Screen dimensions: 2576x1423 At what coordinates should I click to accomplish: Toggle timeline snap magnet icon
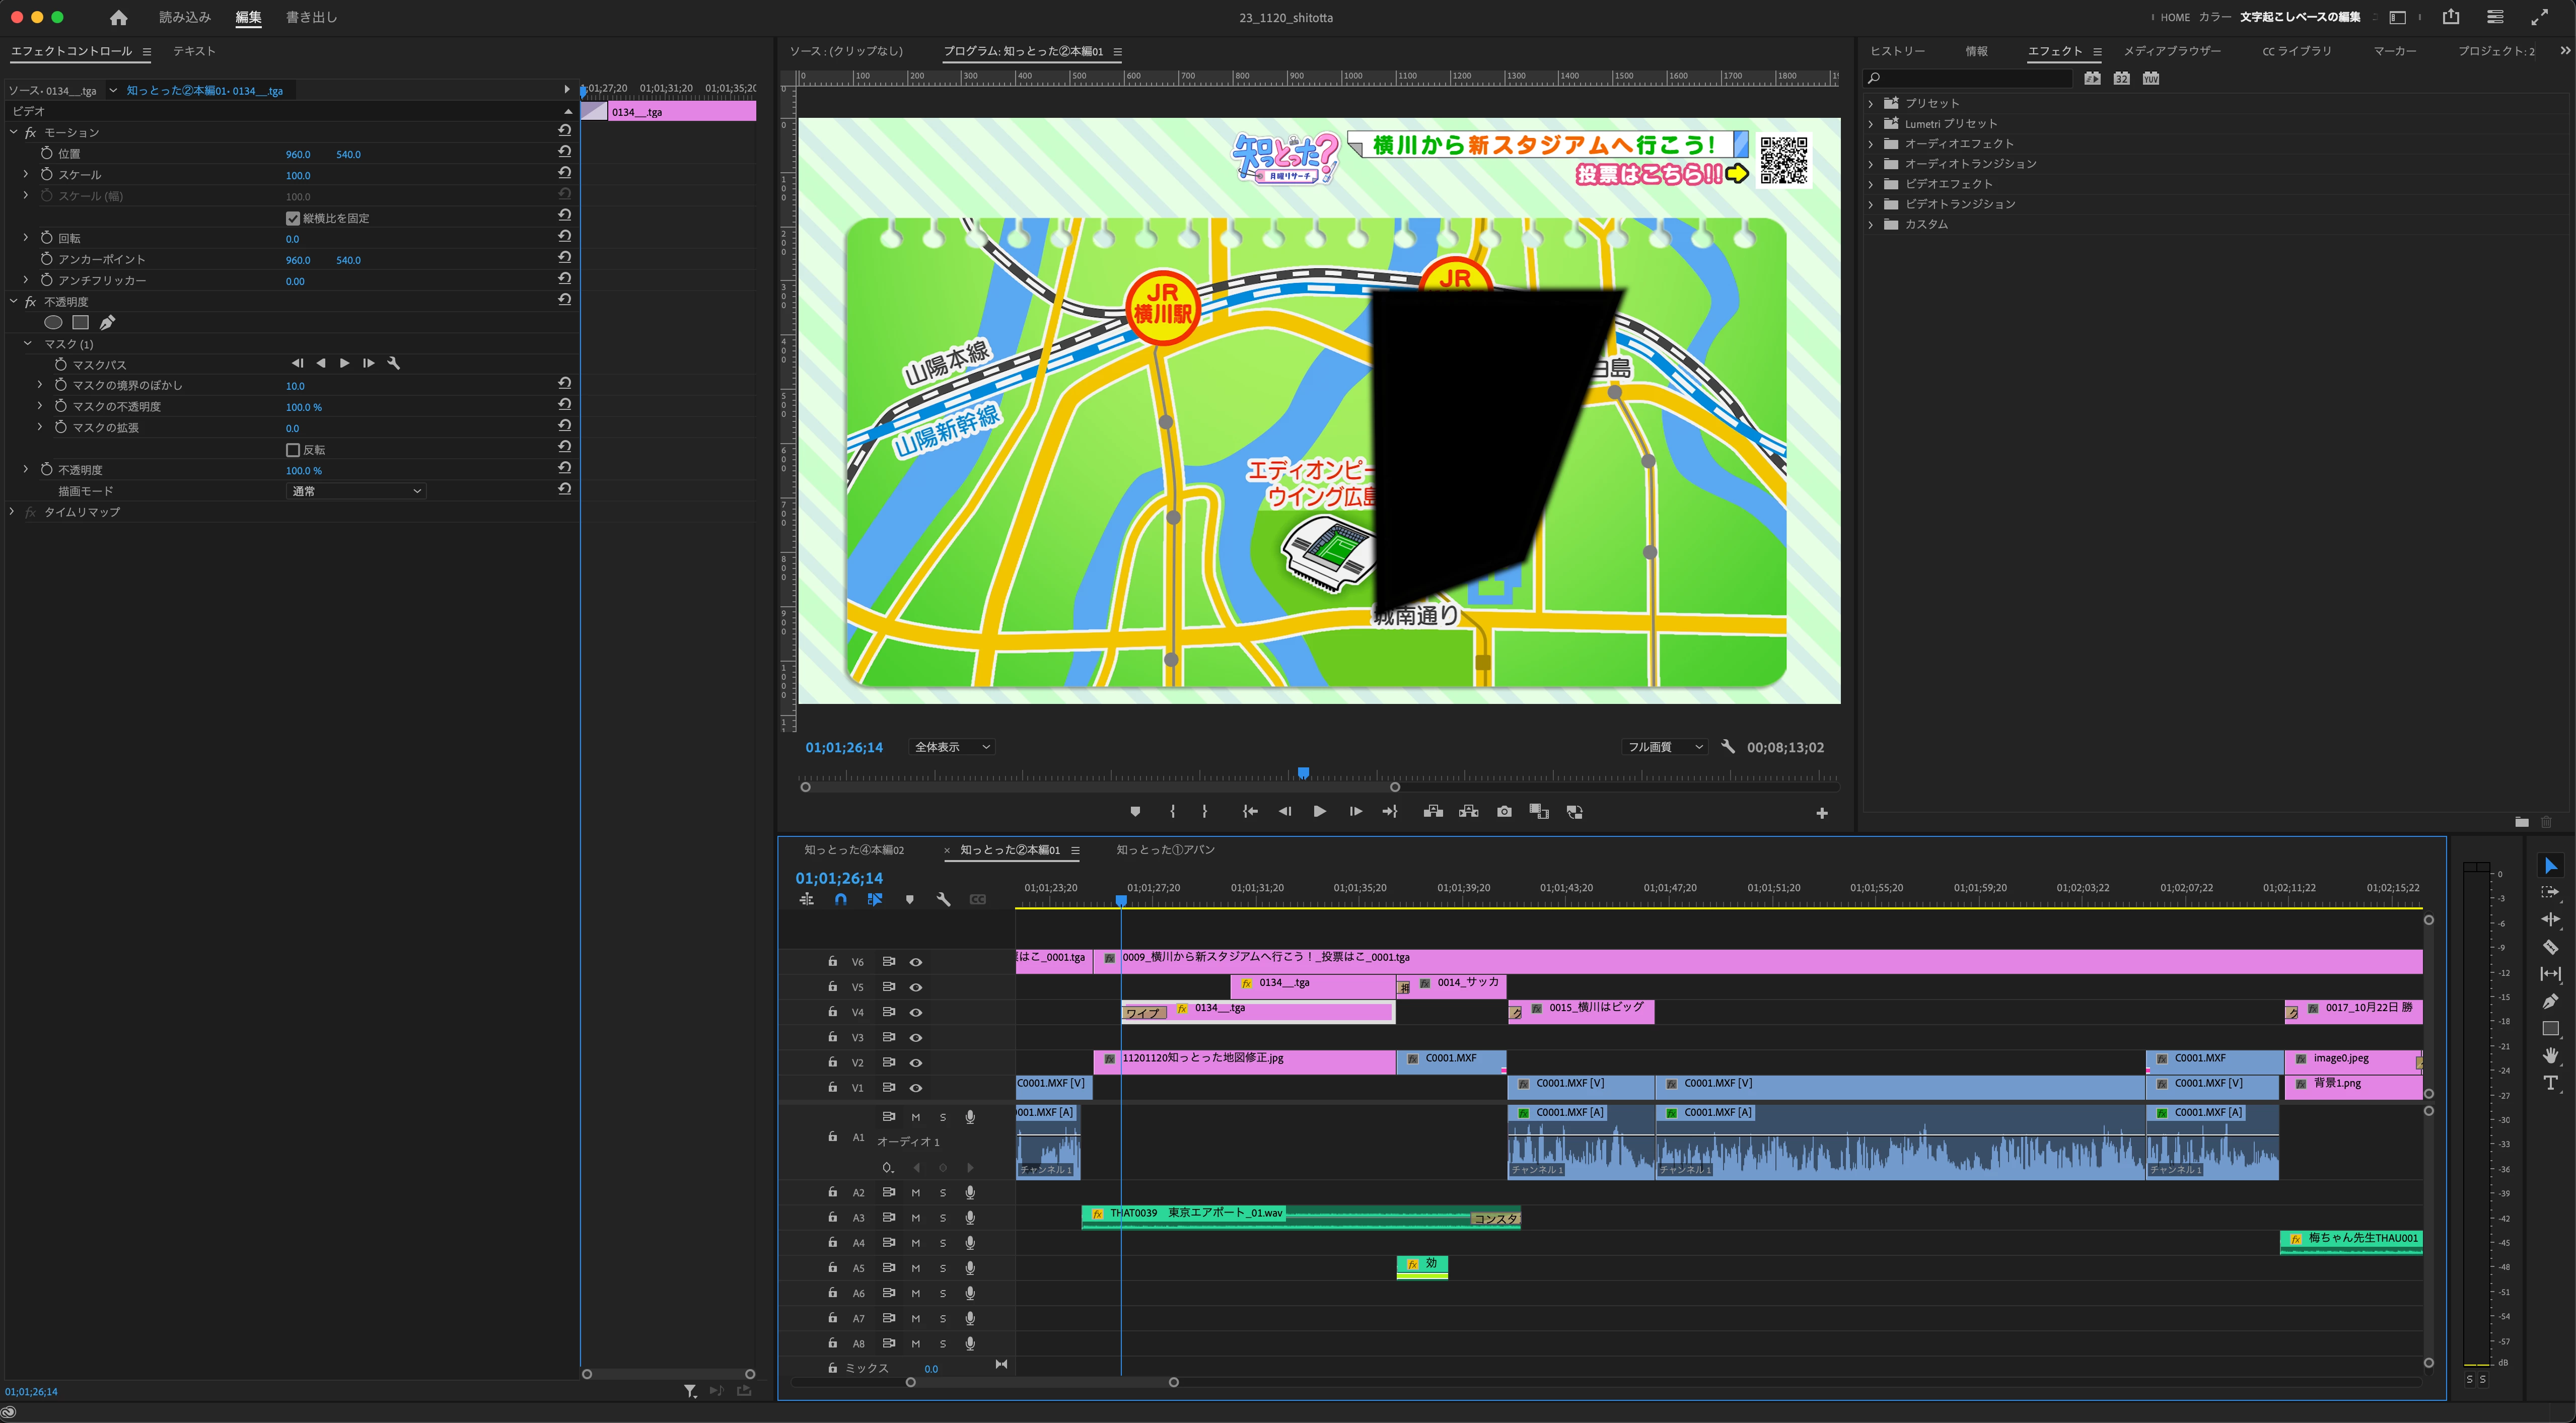coord(841,899)
